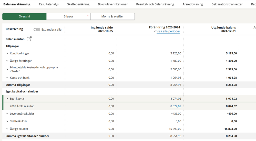256x141 pixels.
Task: Select the 2099 Årets resultat account row
Action: (22, 106)
